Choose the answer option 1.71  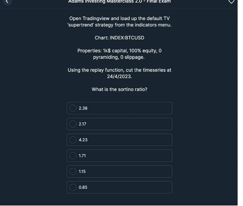(x=119, y=156)
